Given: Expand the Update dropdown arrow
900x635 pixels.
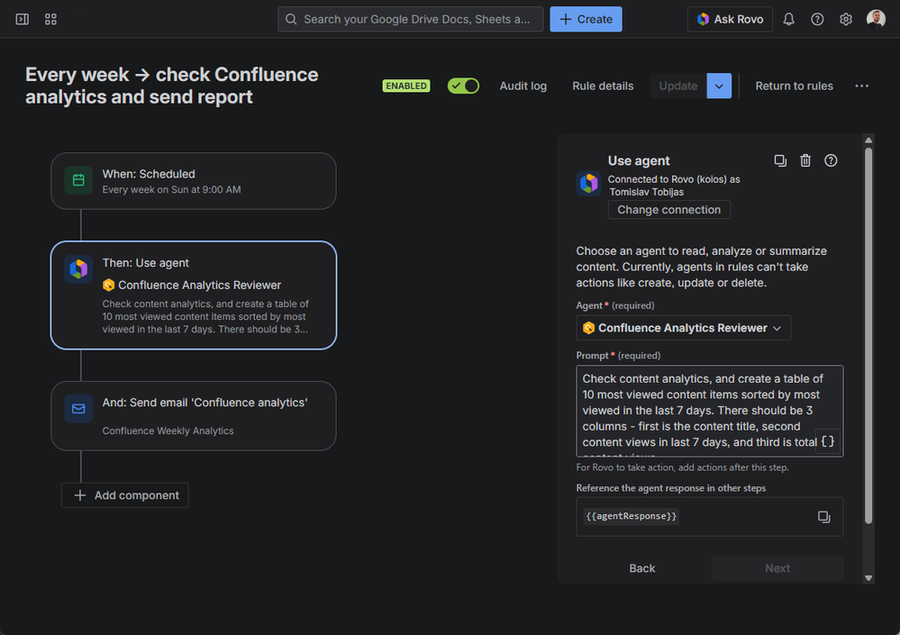Looking at the screenshot, I should pyautogui.click(x=719, y=86).
